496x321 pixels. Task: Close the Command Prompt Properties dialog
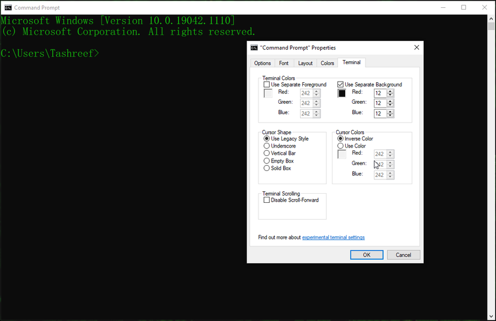point(417,47)
